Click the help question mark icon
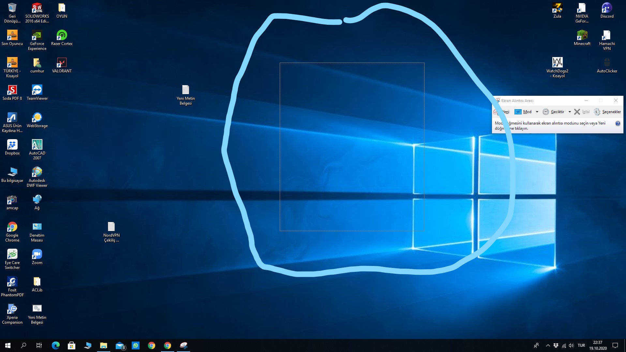The height and width of the screenshot is (352, 626). point(618,124)
